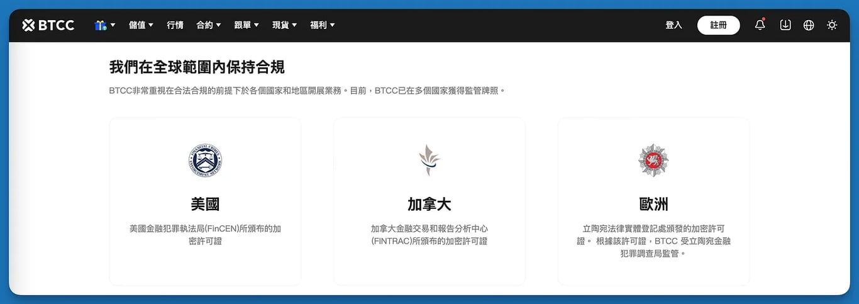Screen dimensions: 859x304
Task: Click the 註冊 button
Action: tap(718, 25)
